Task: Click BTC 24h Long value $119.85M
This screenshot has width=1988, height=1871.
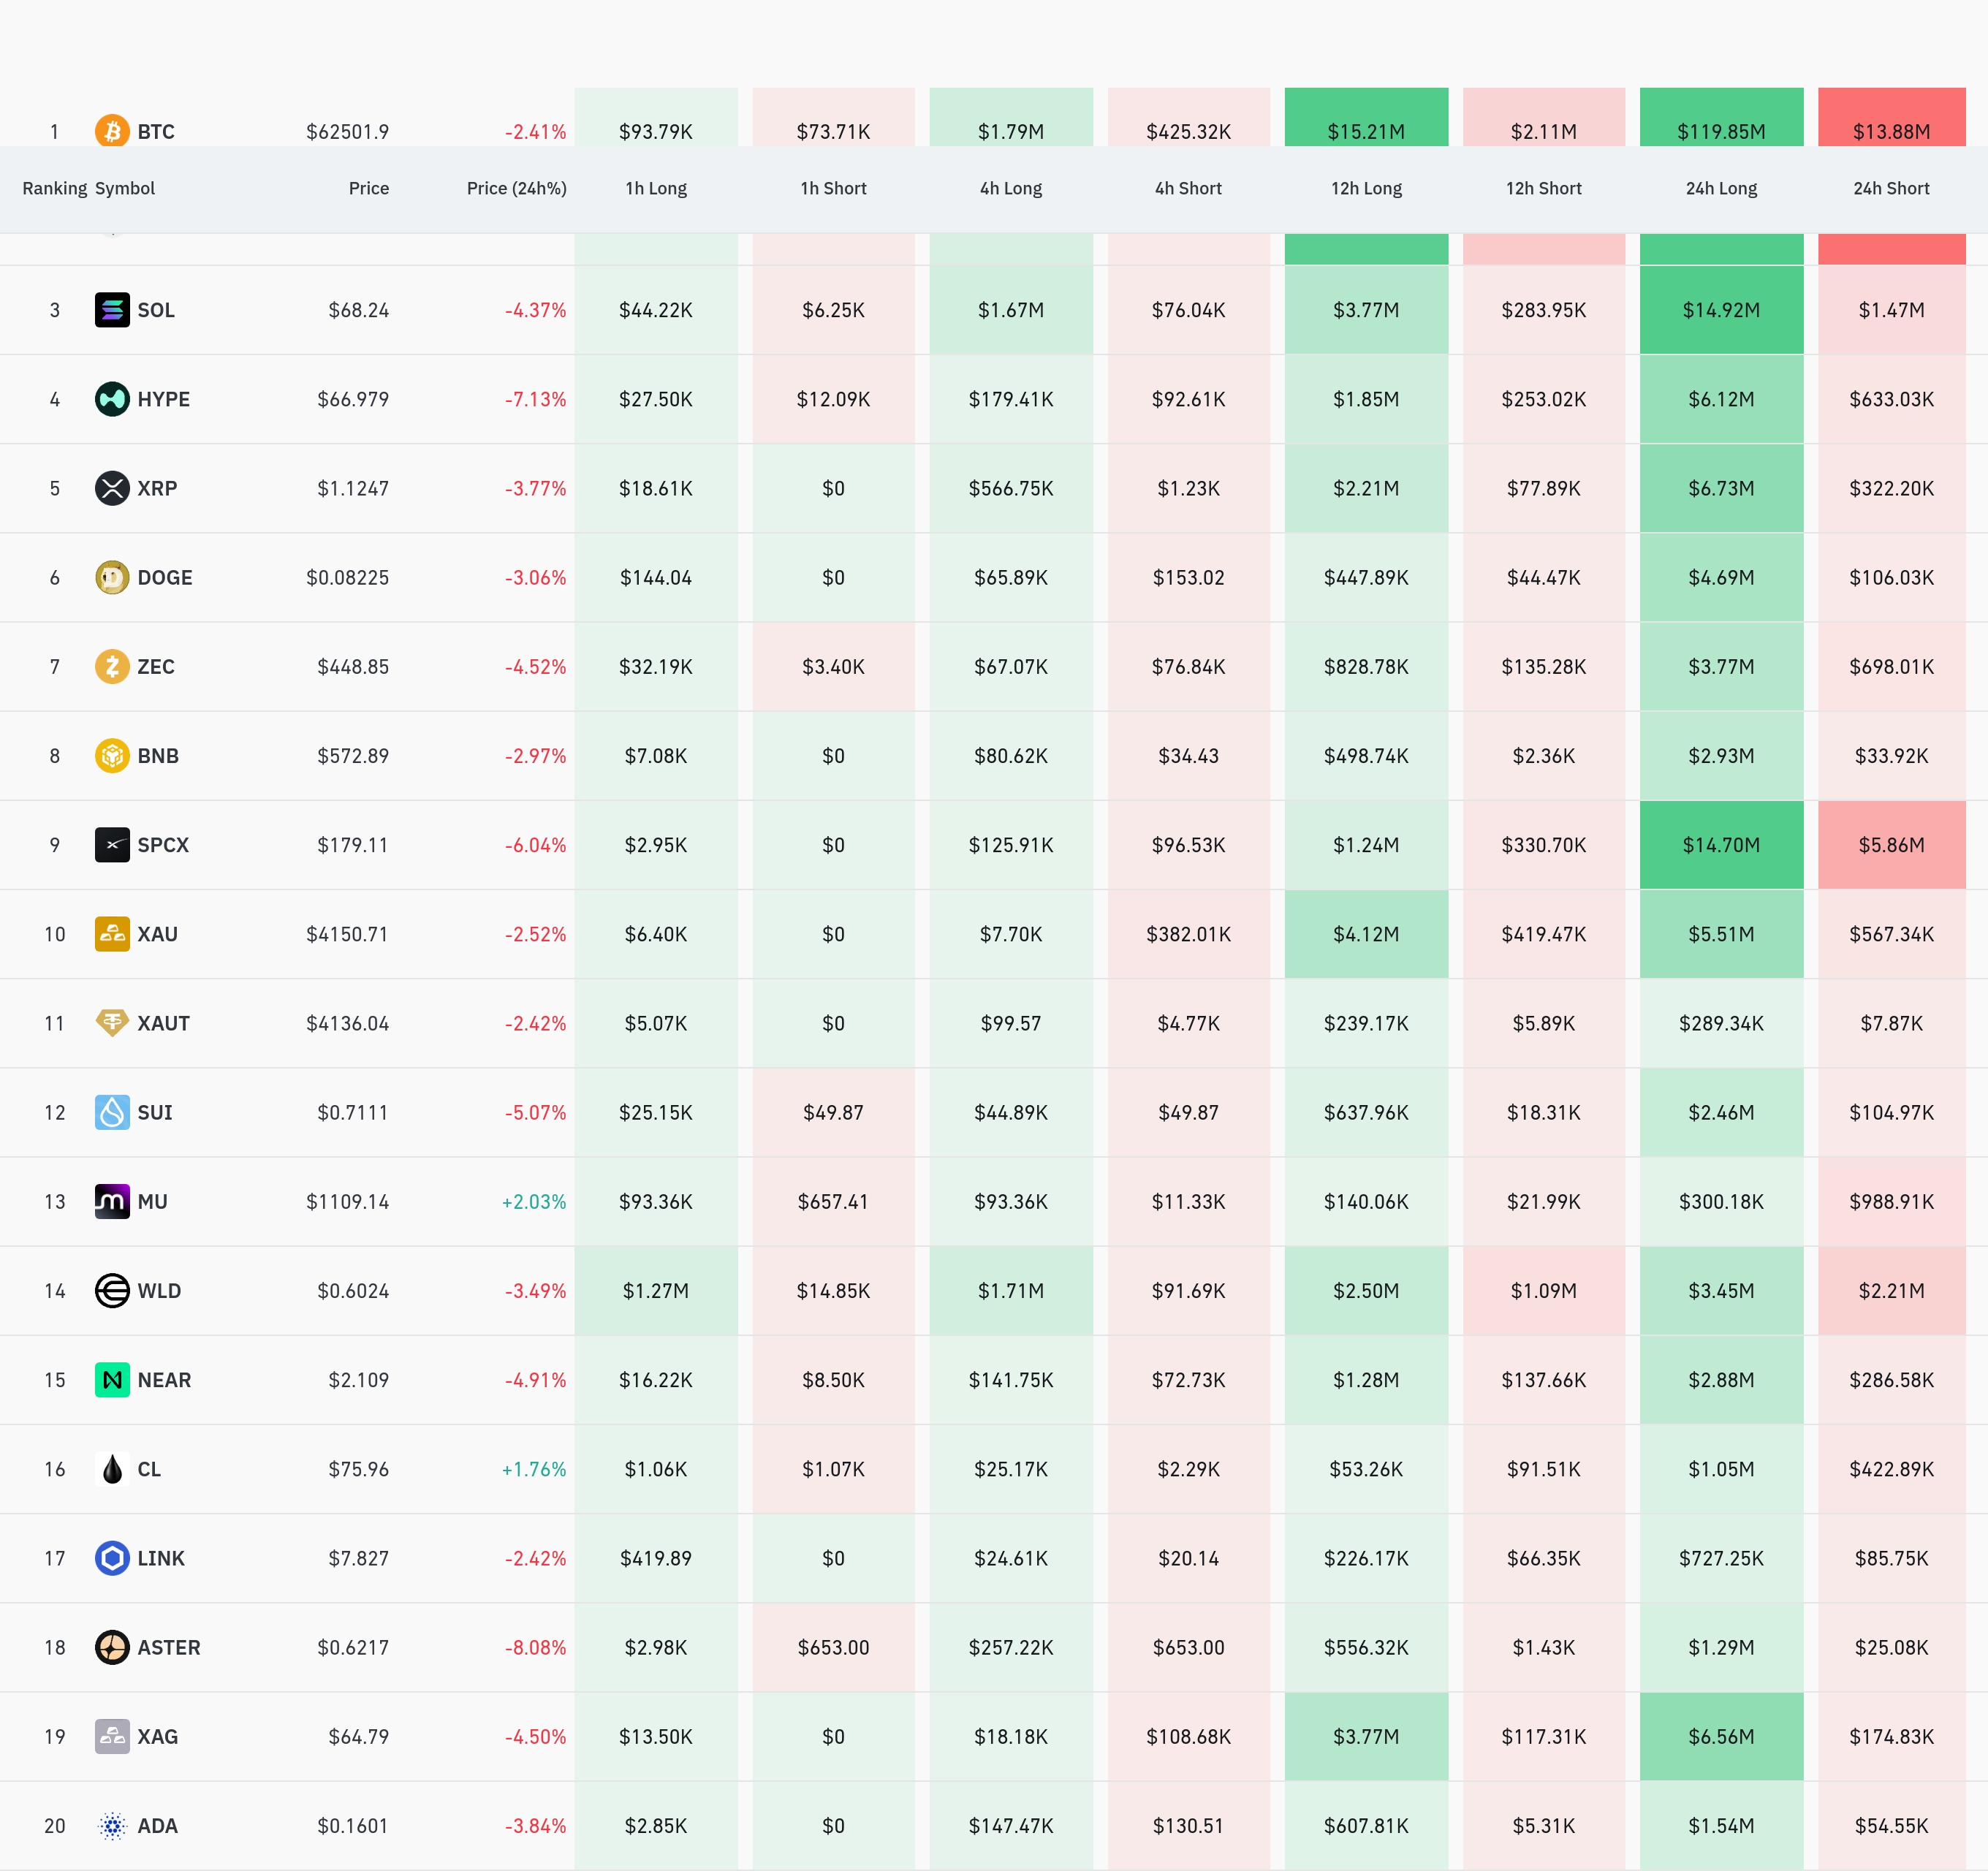Action: 1722,132
